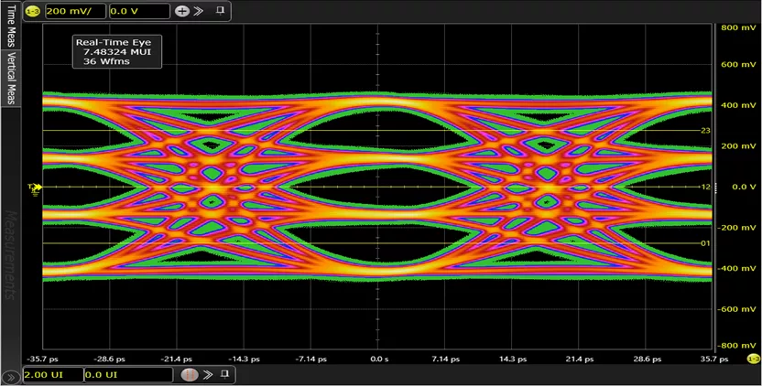The height and width of the screenshot is (386, 762).
Task: Open the Measurements side panel label
Action: (11, 254)
